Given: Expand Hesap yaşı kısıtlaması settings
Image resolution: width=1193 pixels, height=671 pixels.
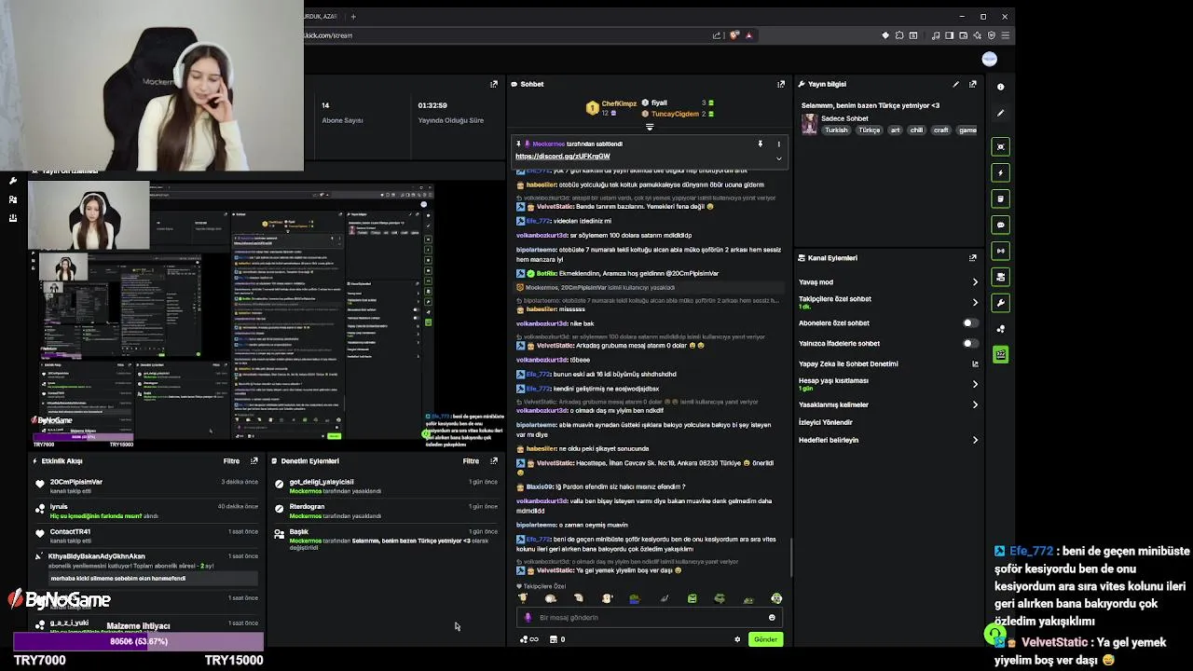Looking at the screenshot, I should point(975,384).
